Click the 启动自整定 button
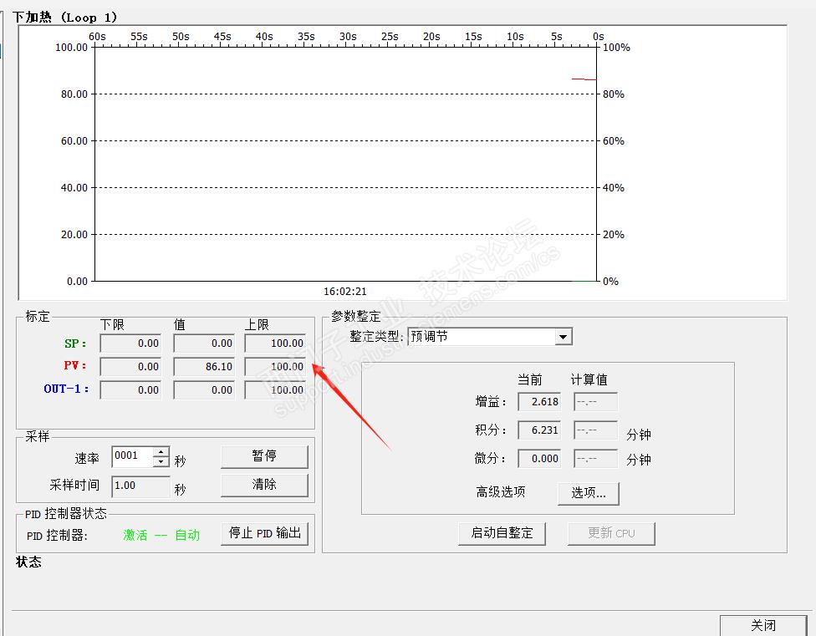The height and width of the screenshot is (636, 816). click(502, 533)
